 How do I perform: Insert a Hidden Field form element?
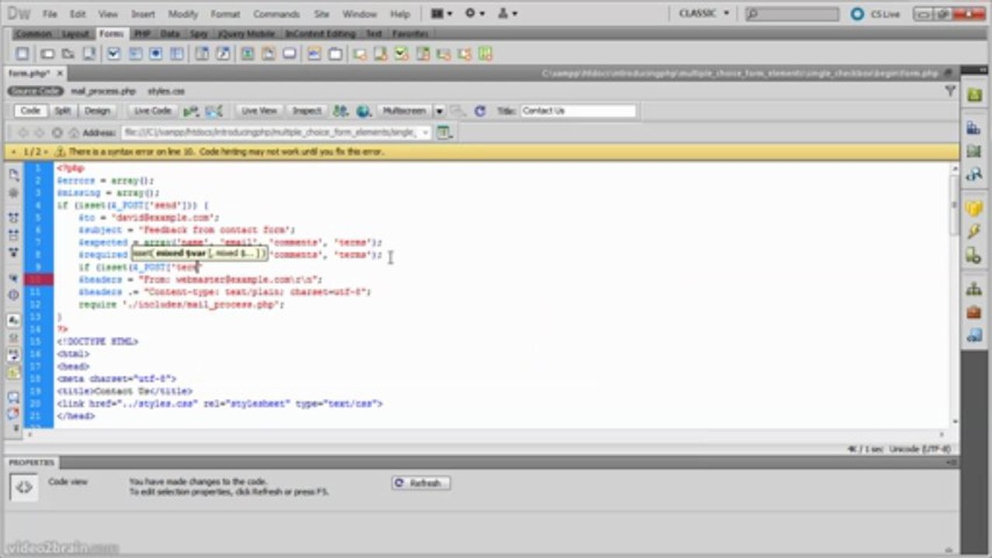click(x=68, y=54)
